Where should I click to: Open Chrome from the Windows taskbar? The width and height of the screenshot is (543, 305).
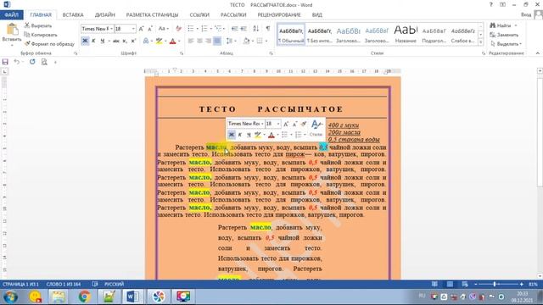[x=84, y=297]
